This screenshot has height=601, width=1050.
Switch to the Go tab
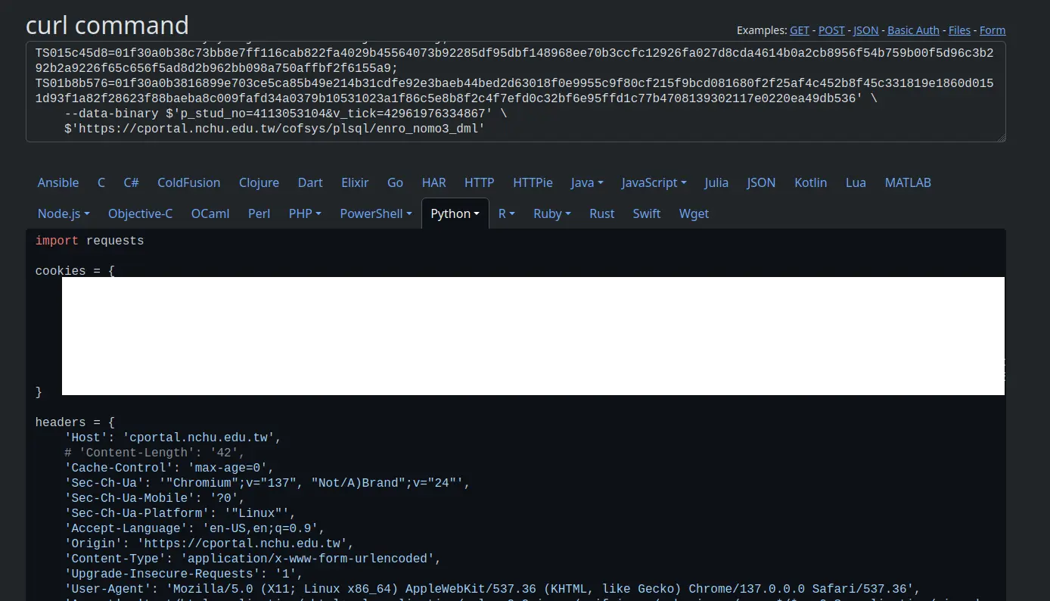click(395, 182)
